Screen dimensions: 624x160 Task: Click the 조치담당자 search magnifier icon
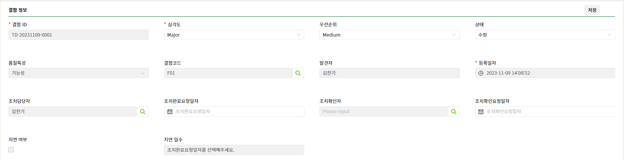(143, 112)
